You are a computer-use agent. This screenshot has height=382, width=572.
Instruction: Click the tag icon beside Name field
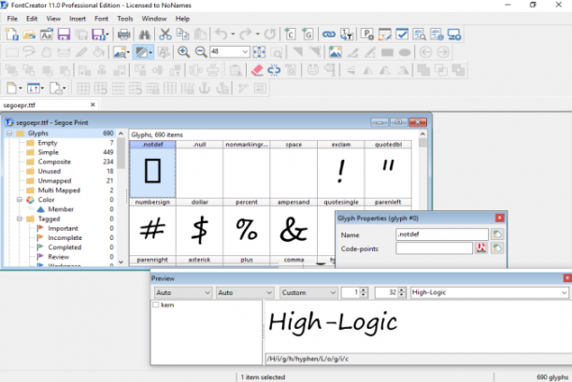pos(497,234)
